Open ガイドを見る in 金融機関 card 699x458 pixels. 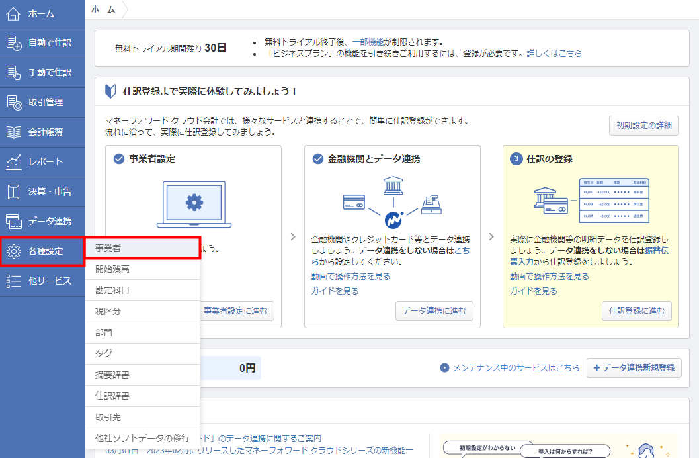pos(335,291)
